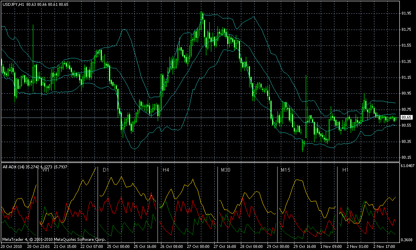Click the 0.3608 indicator scale minimum
The image size is (416, 250).
click(x=407, y=240)
